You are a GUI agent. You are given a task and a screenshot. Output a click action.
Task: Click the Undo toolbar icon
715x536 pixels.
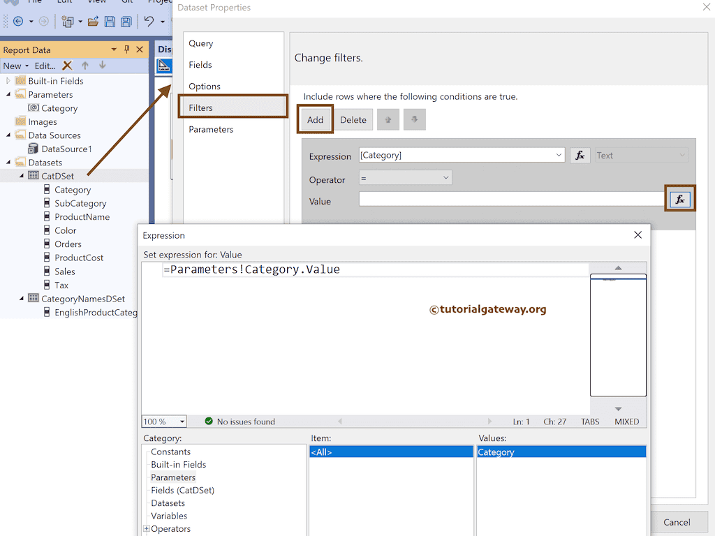point(150,22)
